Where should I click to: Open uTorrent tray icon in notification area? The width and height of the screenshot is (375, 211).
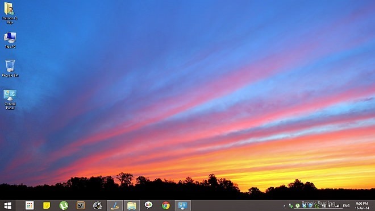[x=298, y=206]
